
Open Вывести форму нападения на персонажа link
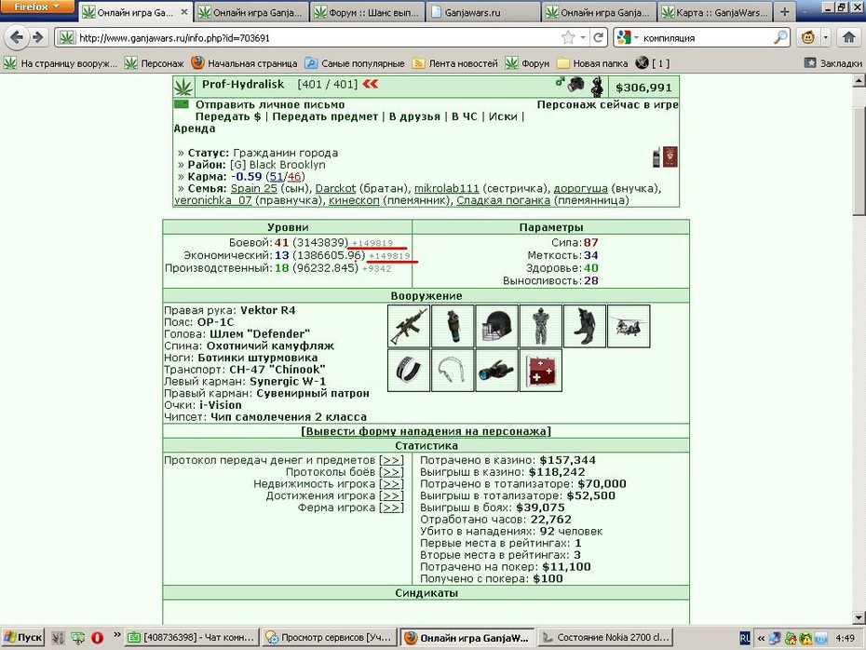click(x=426, y=431)
